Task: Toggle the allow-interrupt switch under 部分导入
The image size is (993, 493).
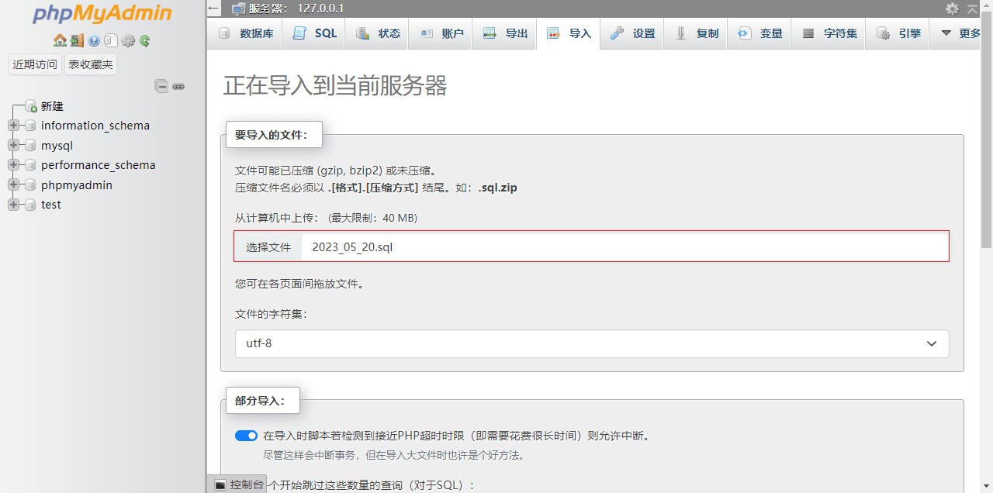Action: pos(246,436)
